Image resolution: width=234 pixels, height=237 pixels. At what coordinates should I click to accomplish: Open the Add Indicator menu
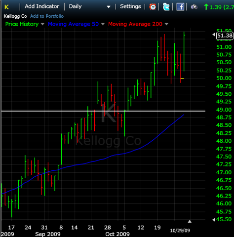click(x=42, y=6)
